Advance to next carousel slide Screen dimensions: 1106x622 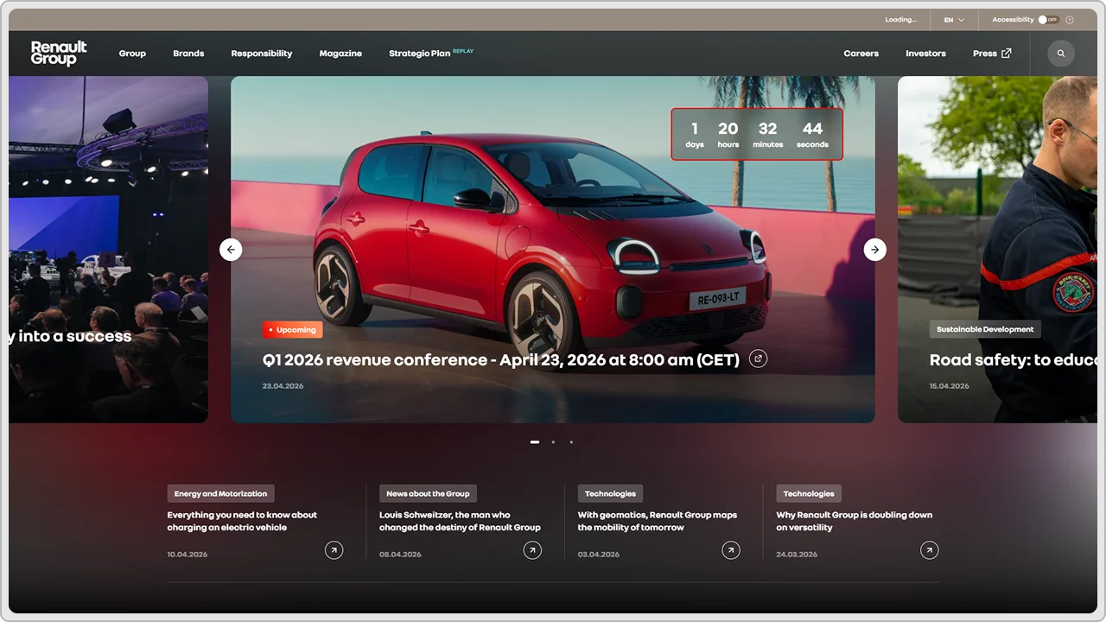875,250
